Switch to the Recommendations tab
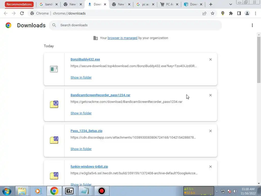This screenshot has width=261, height=196. point(19,4)
